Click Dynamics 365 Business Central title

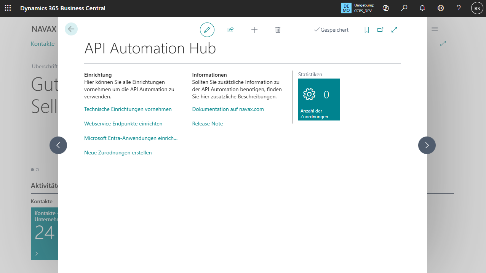[63, 8]
